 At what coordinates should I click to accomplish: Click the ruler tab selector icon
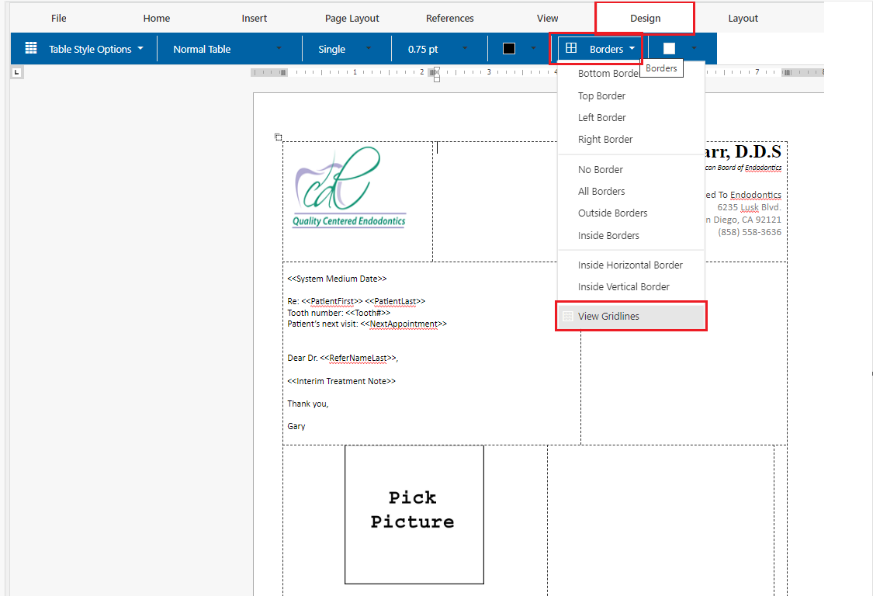16,72
